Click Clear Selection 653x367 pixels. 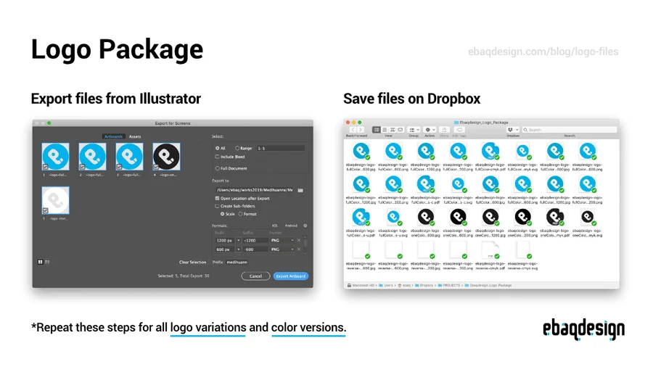(x=192, y=262)
